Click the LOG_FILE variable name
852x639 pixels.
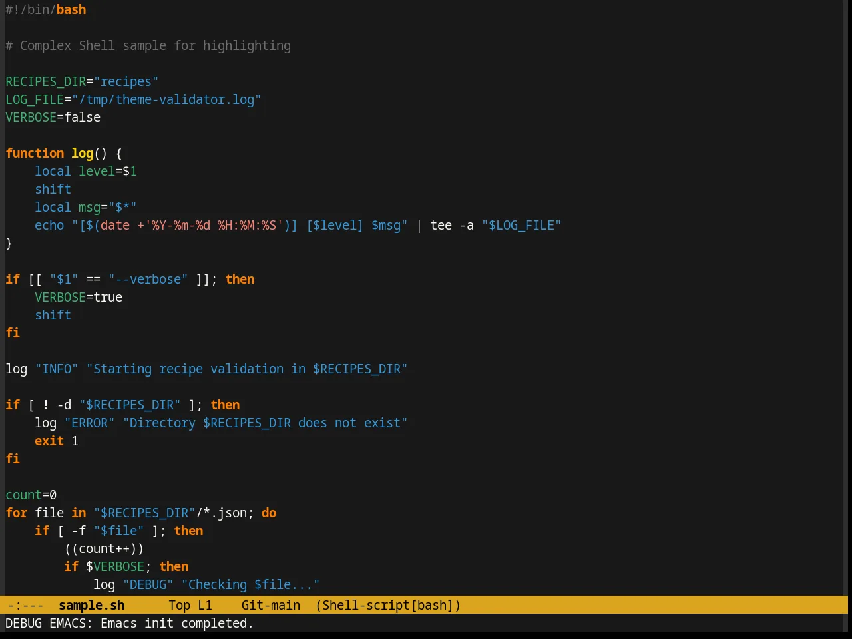click(x=35, y=99)
